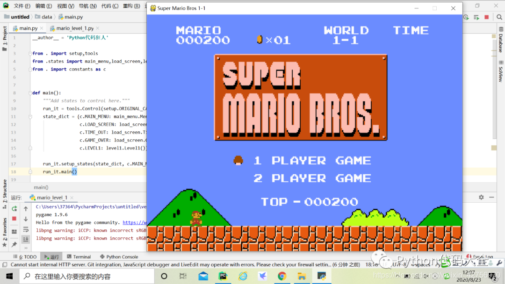The image size is (505, 284).
Task: Close the mario_level_1.py editor tab
Action: pos(98,28)
